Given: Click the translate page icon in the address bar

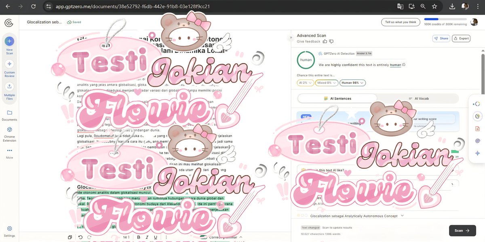Looking at the screenshot, I should [x=400, y=6].
